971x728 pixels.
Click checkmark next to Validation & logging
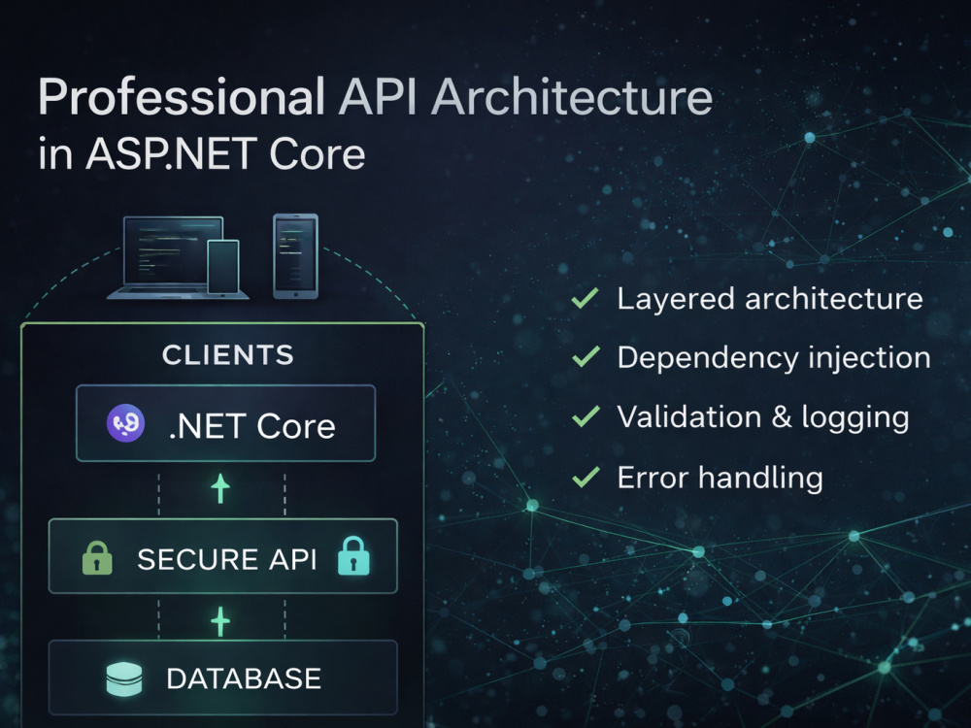click(x=586, y=416)
